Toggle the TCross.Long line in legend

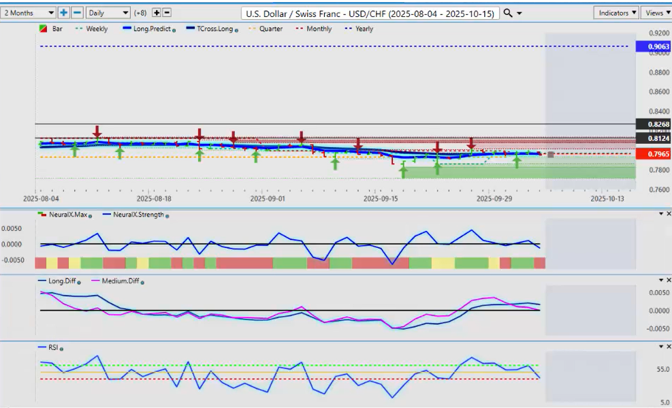(x=214, y=29)
